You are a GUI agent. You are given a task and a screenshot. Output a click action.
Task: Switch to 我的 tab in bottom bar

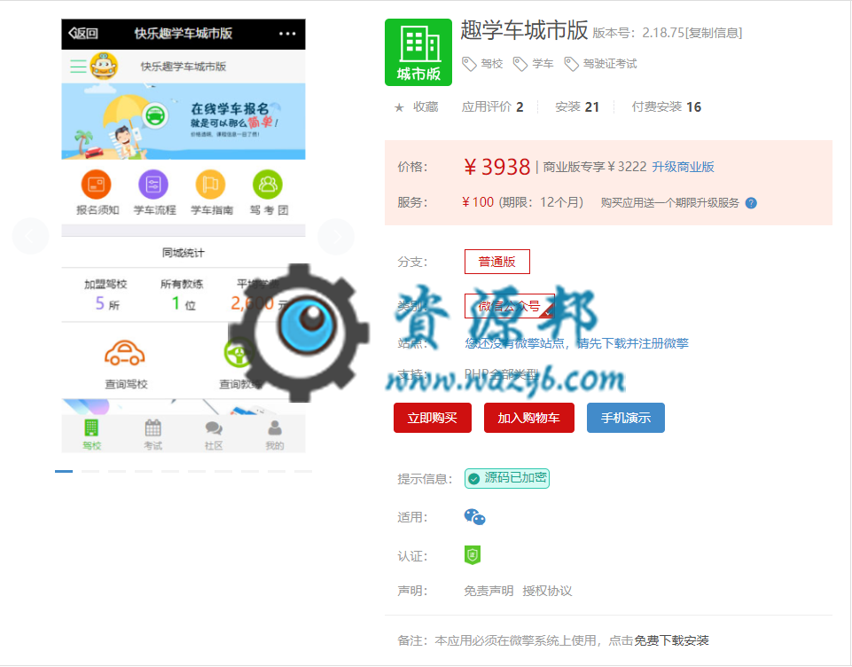pyautogui.click(x=275, y=435)
